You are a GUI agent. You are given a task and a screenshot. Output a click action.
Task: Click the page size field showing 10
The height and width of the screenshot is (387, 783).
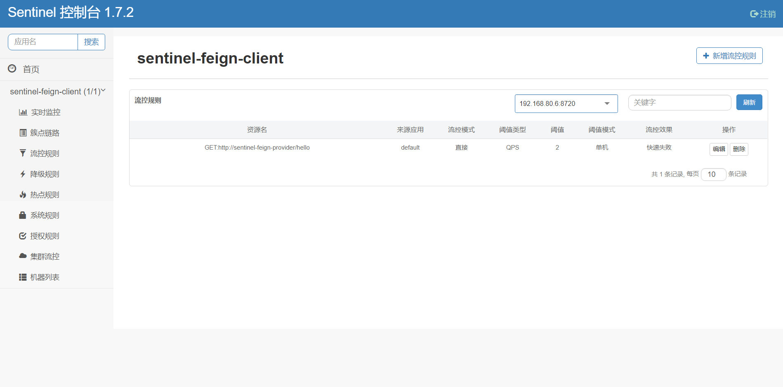(713, 174)
